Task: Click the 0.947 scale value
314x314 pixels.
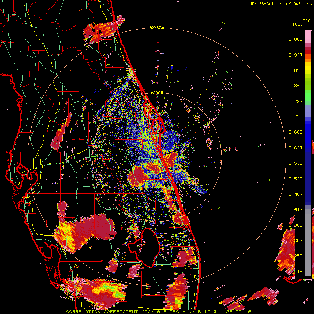Action: pos(296,55)
